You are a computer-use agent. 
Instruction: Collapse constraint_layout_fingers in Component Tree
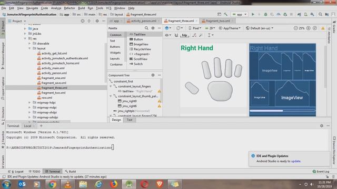pos(111,86)
